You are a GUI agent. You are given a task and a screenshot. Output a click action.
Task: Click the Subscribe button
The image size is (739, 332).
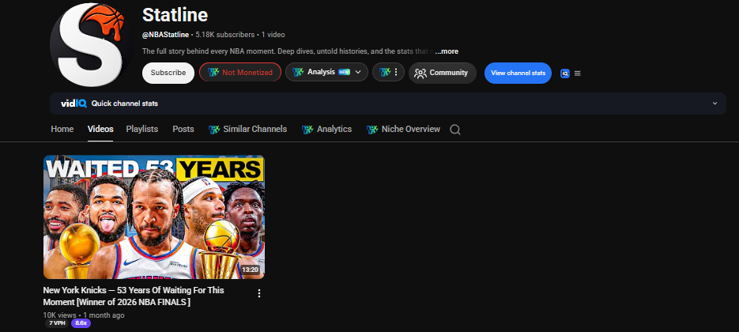[168, 73]
